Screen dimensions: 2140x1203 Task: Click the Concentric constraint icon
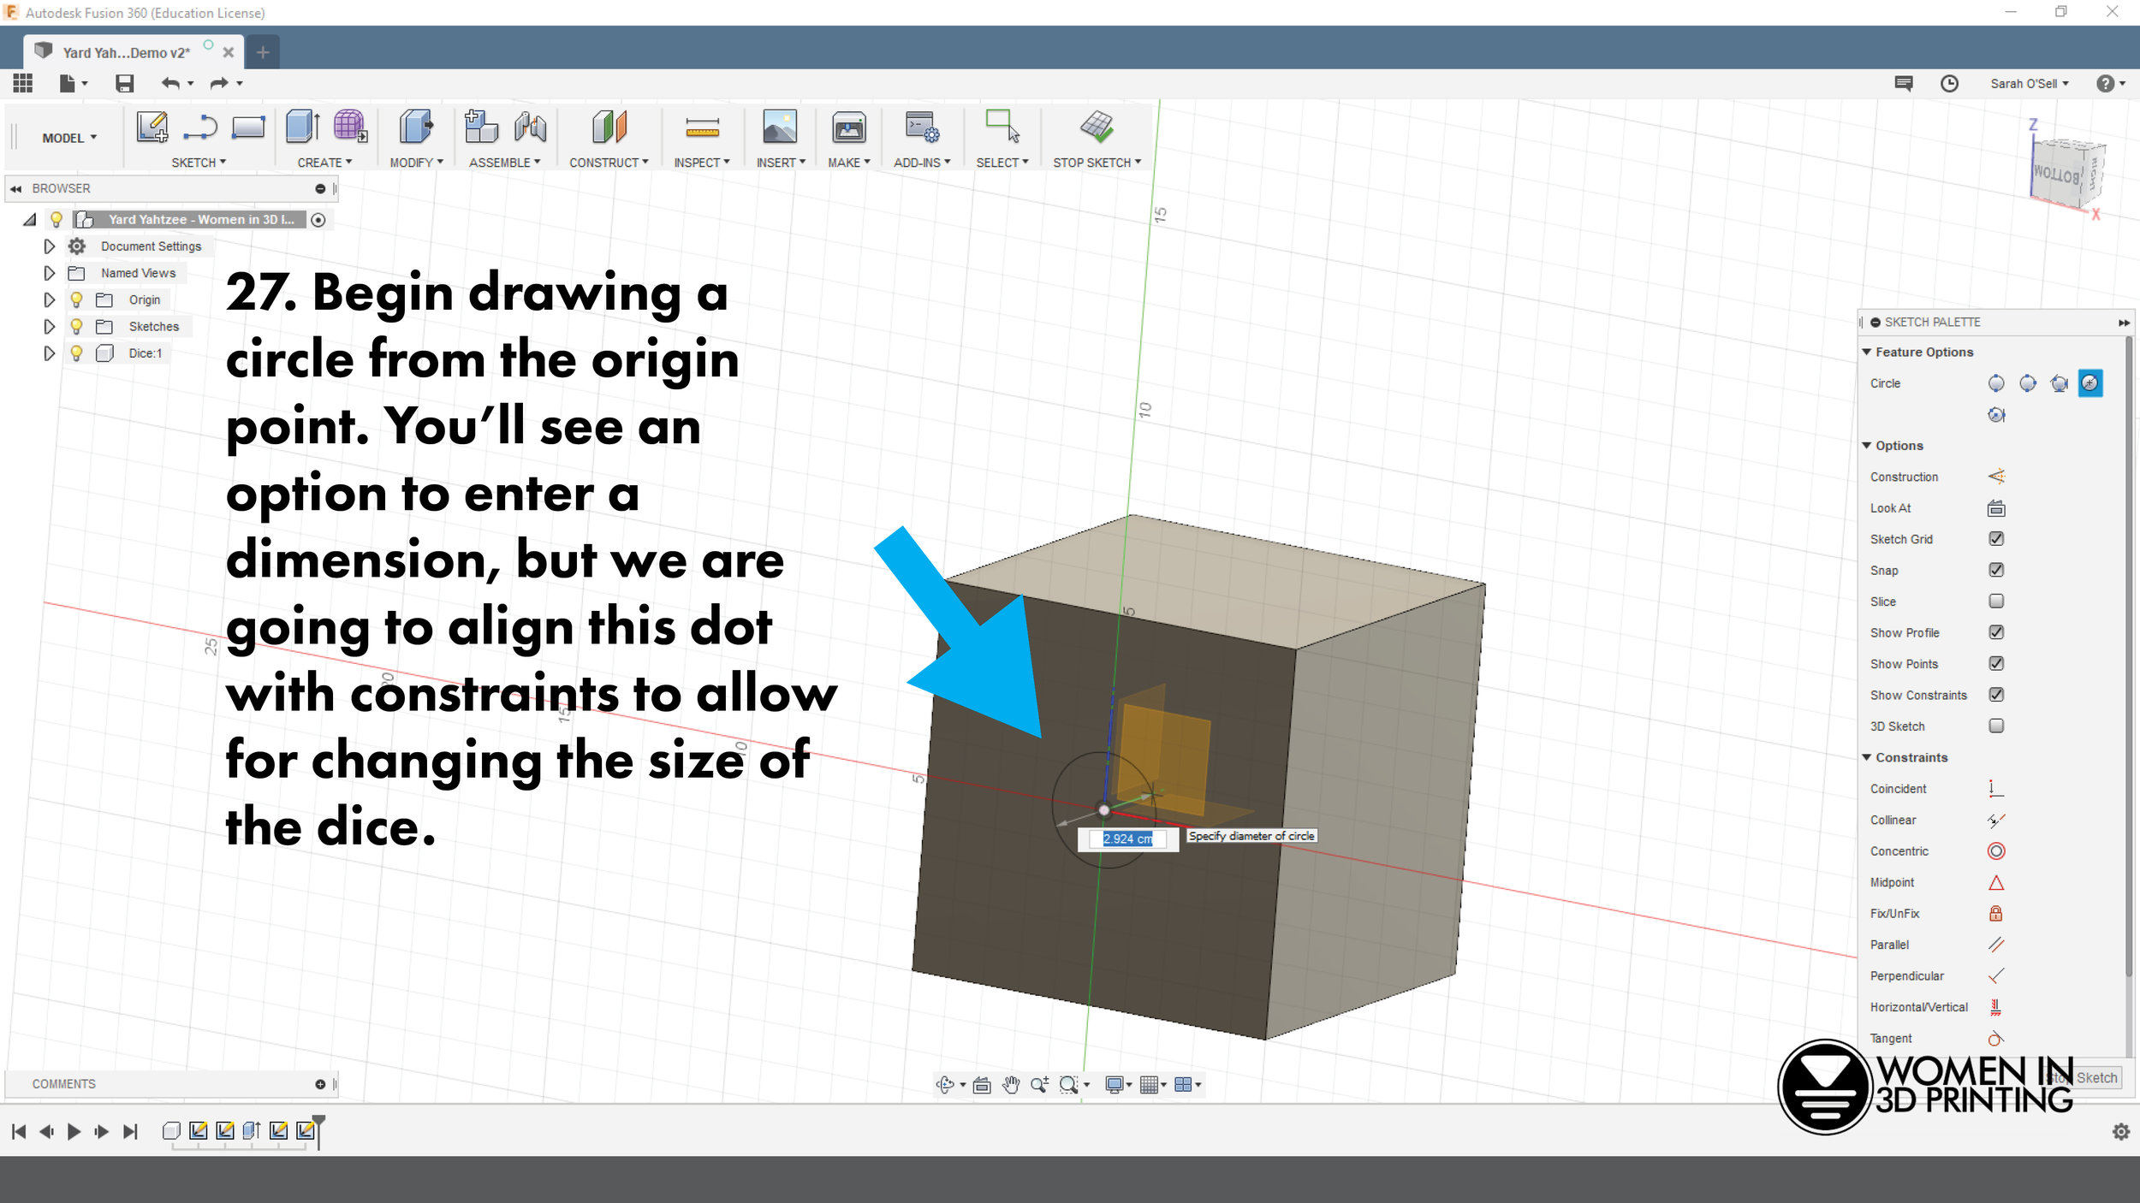(x=1995, y=850)
